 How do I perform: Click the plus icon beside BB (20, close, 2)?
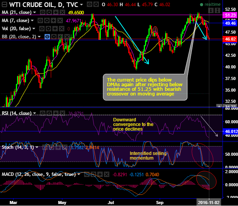[x=60, y=37]
